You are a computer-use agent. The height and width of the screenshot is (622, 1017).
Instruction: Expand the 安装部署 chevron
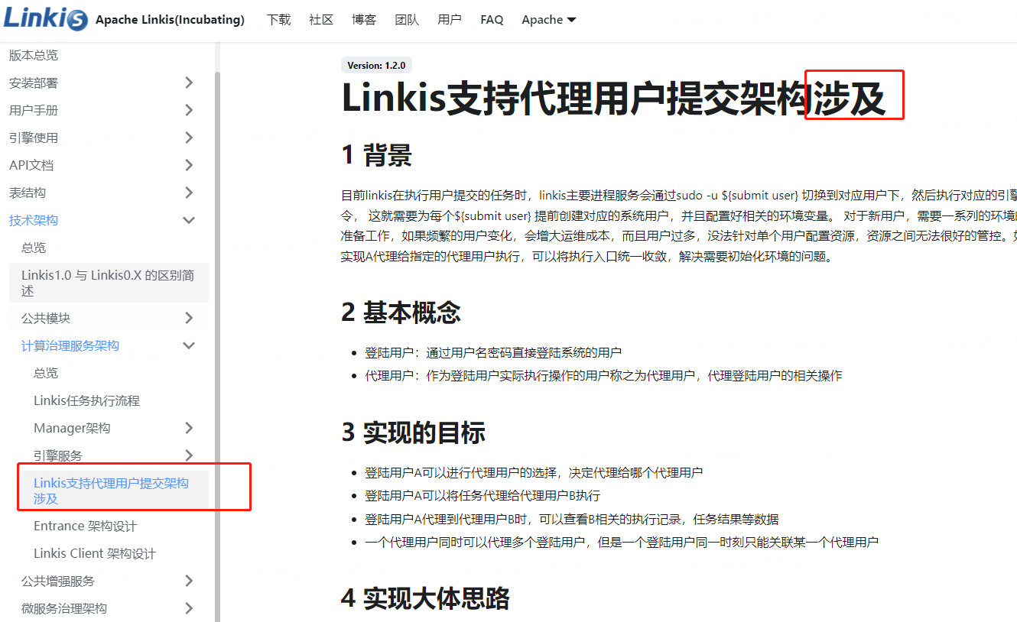pyautogui.click(x=189, y=83)
